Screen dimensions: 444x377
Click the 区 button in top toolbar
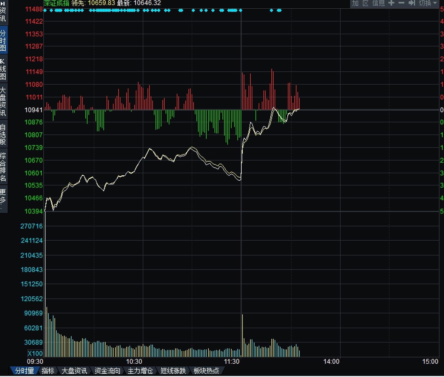[x=366, y=3]
